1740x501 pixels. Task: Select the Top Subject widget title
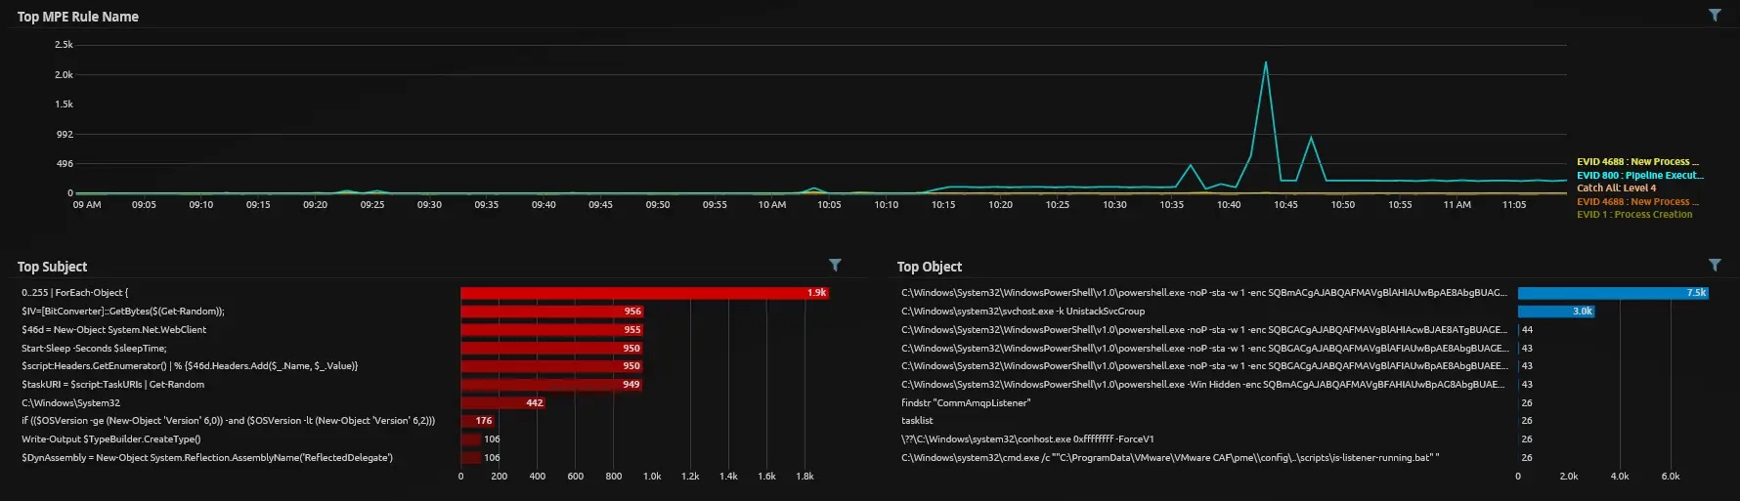53,267
